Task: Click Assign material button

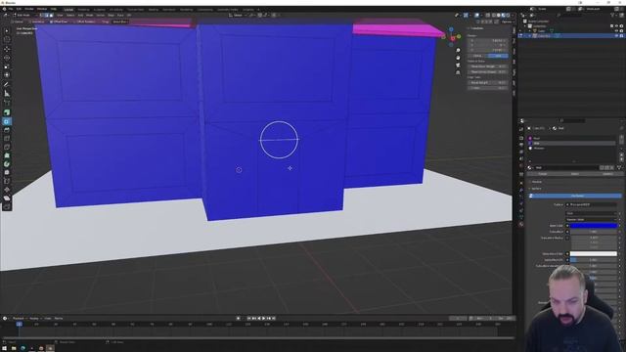Action: [x=543, y=174]
